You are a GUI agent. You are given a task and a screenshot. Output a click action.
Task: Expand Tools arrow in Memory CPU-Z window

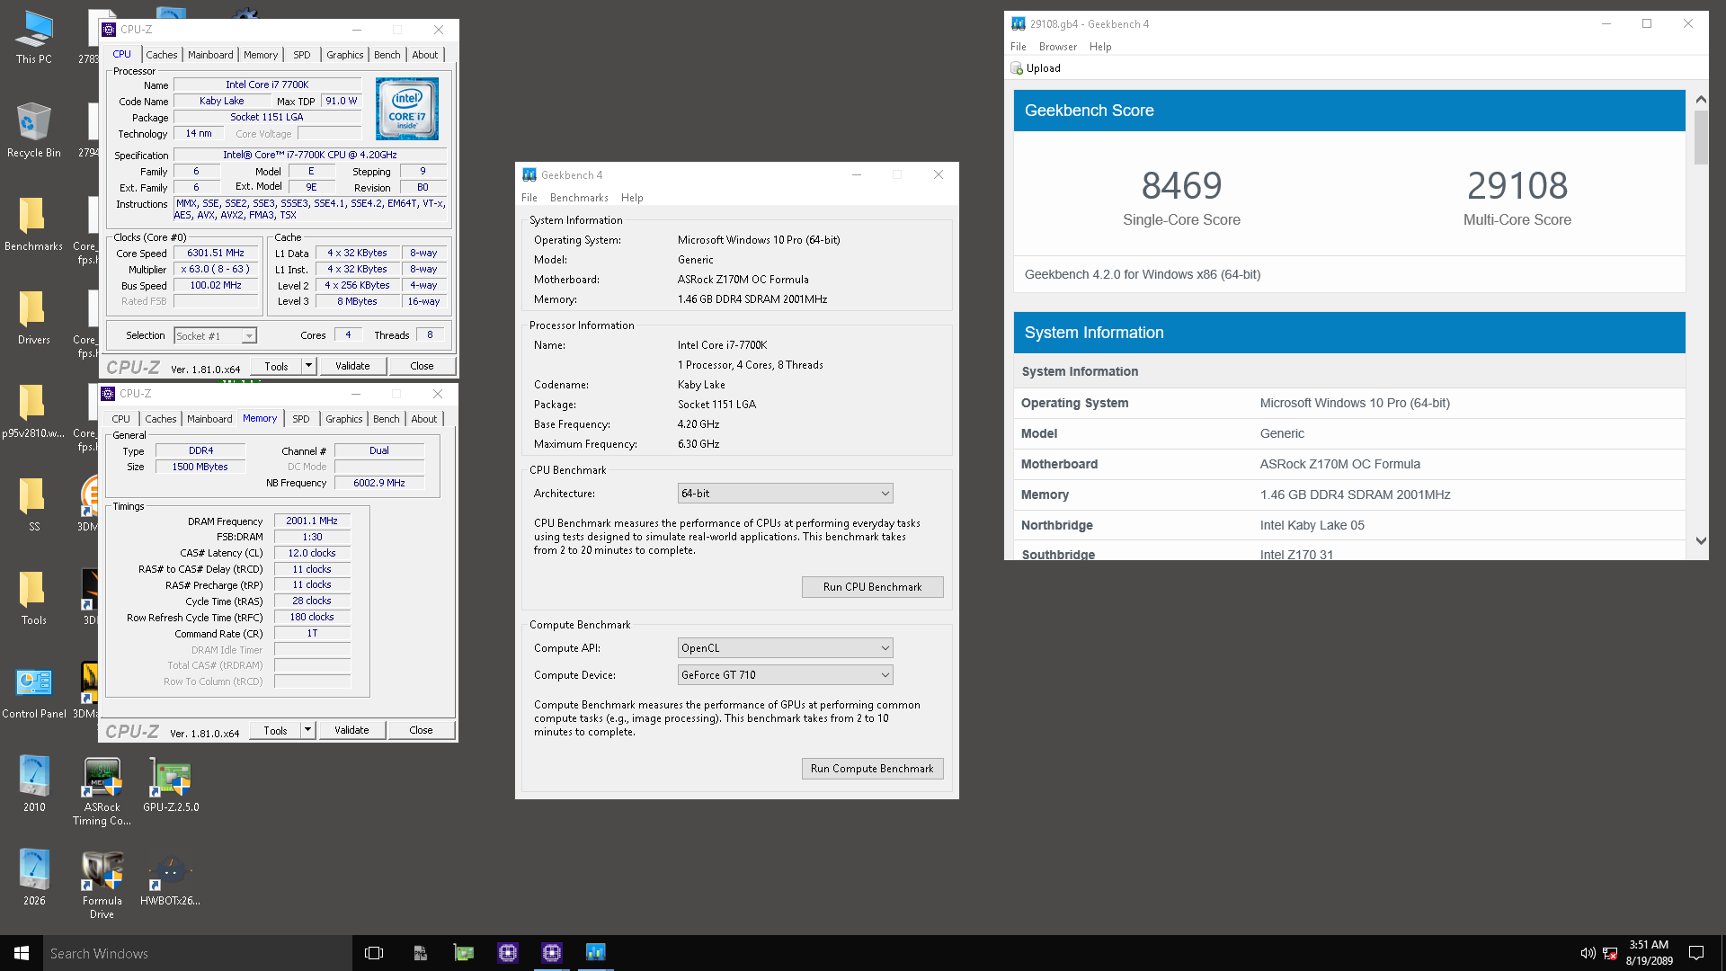[x=307, y=730]
